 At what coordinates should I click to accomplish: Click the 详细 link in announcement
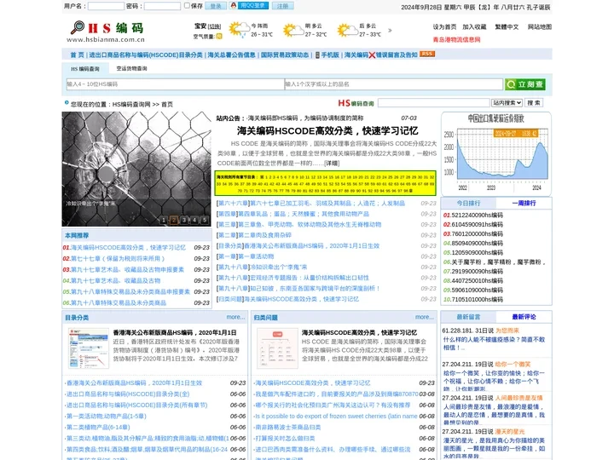tap(332, 163)
